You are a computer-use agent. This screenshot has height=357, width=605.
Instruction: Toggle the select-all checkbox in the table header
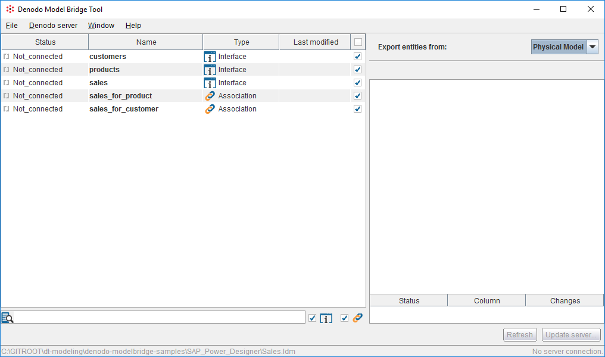358,42
